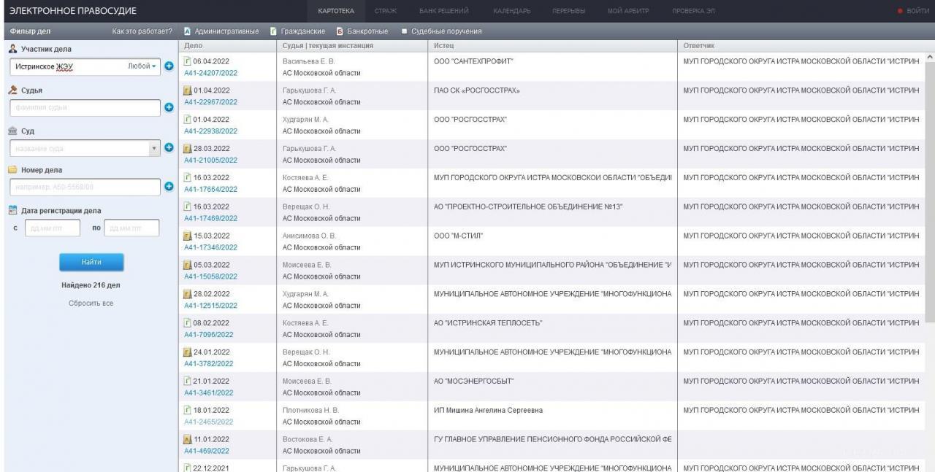Switch to the Банк решений tab

pyautogui.click(x=444, y=11)
